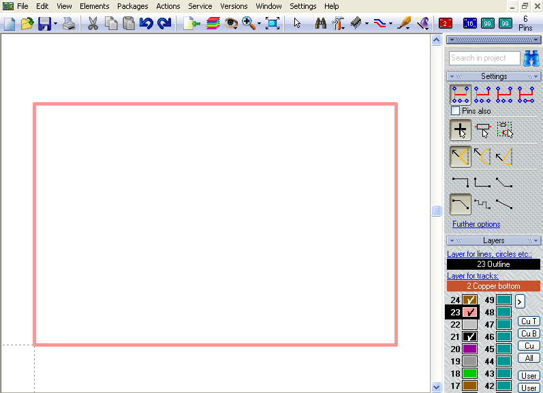Click the New project blank page icon
543x393 pixels.
(x=10, y=24)
